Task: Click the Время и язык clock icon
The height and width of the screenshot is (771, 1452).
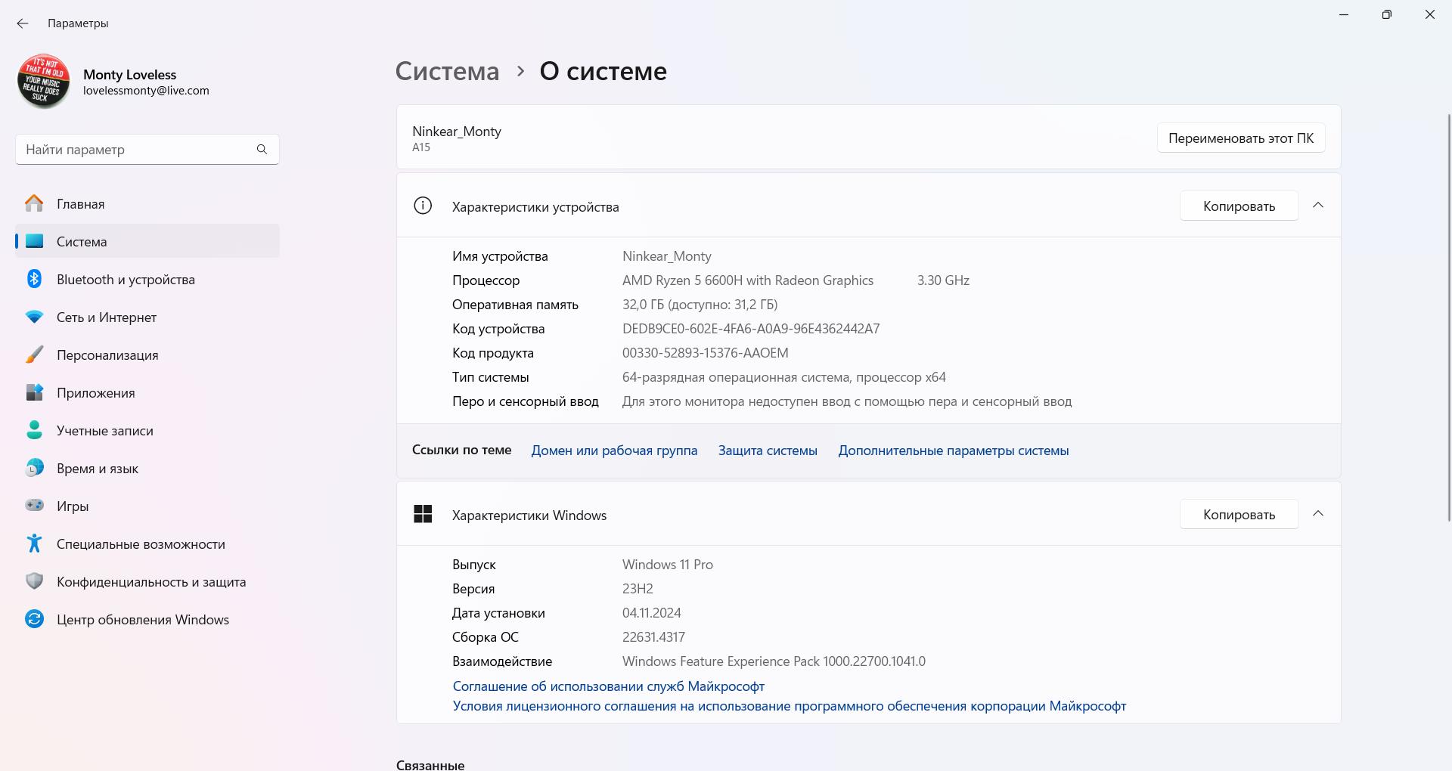Action: (x=34, y=469)
